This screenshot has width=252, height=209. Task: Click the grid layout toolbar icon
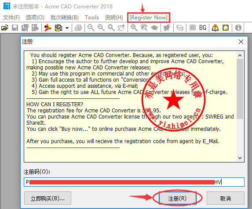coord(192,28)
